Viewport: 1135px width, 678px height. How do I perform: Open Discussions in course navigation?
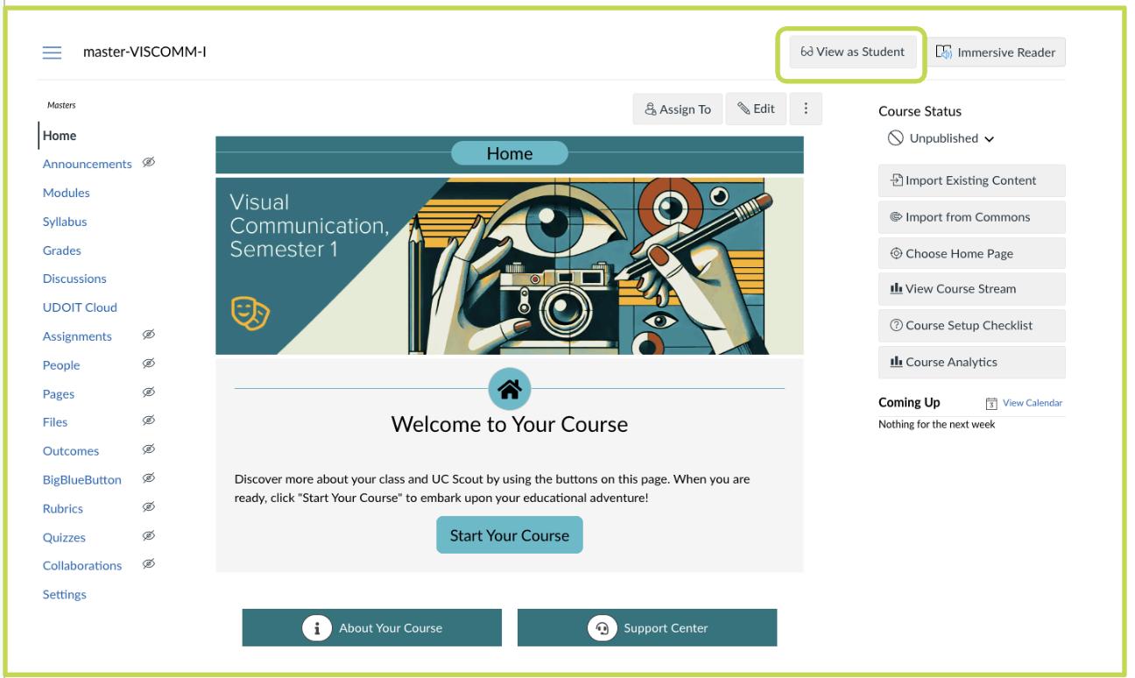pos(74,279)
